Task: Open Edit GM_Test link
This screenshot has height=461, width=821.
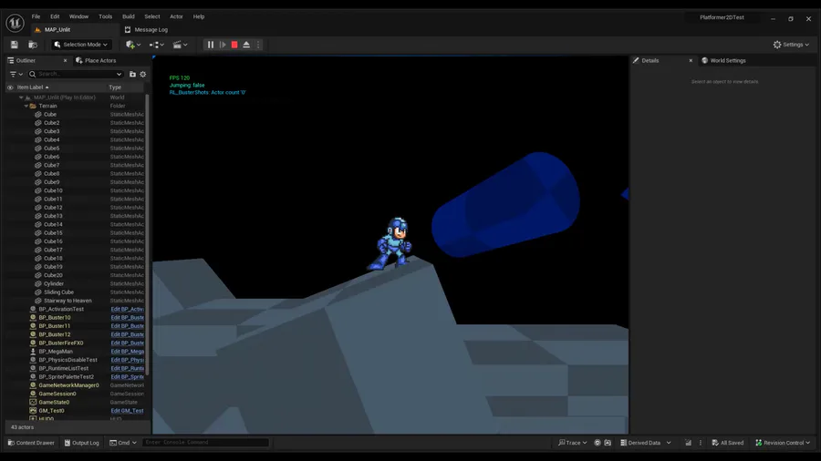Action: coord(127,411)
